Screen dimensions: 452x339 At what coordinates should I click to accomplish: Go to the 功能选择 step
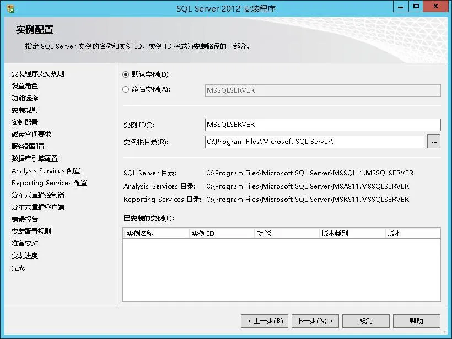(x=23, y=98)
